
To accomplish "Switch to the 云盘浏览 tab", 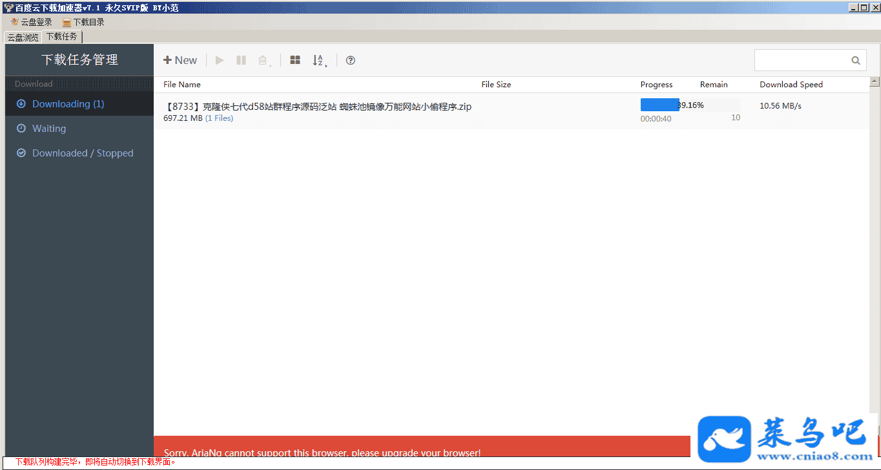I will [x=23, y=37].
